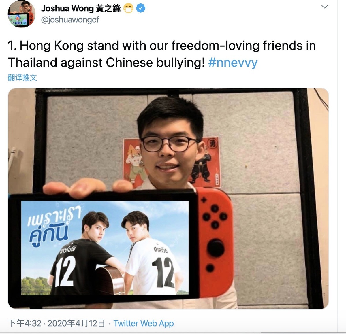Open the attached tweet photo
Viewport: 346px width, 334px height.
(168, 199)
